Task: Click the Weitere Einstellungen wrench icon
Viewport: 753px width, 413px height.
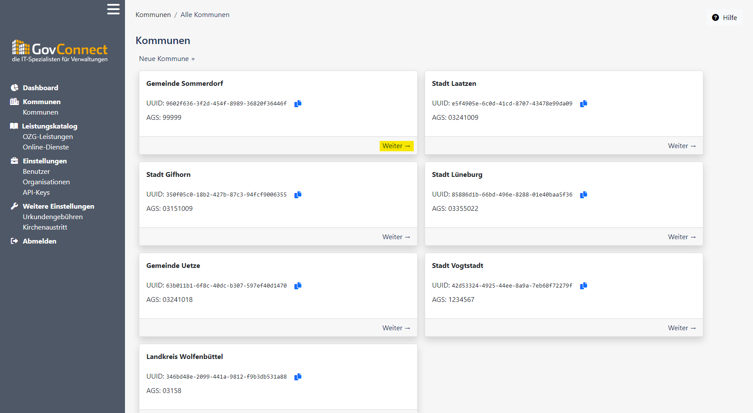Action: tap(14, 206)
